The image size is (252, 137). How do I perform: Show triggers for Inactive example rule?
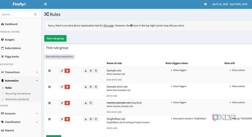[x=180, y=103]
